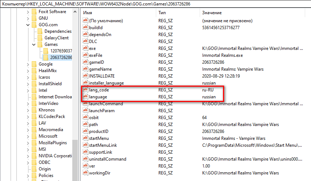Click the ab icon beside launchParam
This screenshot has width=311, height=181.
[85, 110]
